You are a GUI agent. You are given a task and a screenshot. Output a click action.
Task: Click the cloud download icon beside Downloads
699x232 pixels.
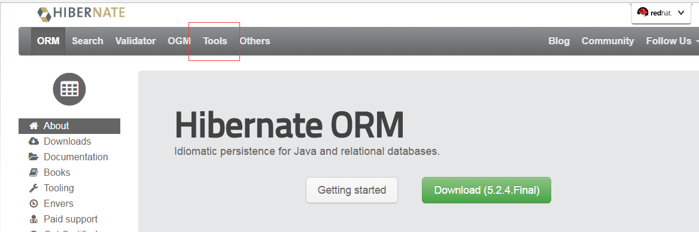coord(34,141)
